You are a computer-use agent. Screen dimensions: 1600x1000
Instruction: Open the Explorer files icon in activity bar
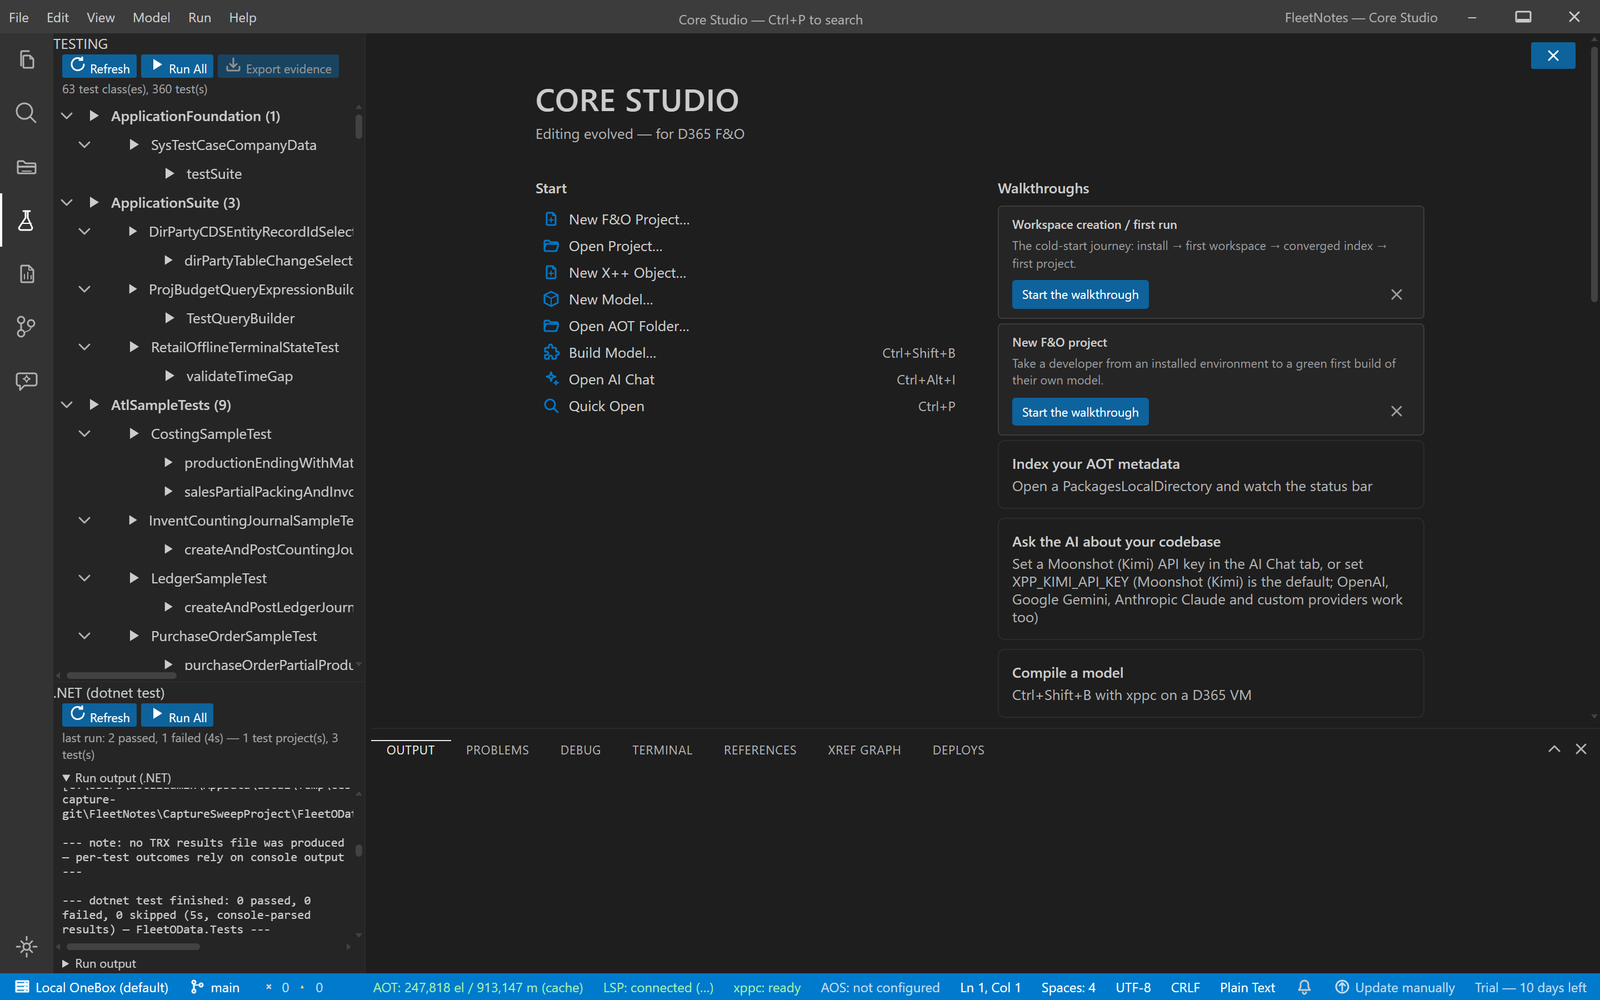tap(27, 59)
